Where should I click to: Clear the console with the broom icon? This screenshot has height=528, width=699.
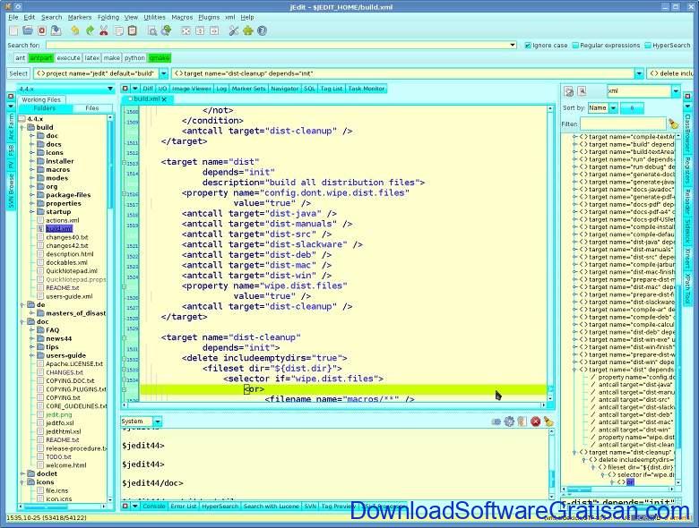(548, 422)
